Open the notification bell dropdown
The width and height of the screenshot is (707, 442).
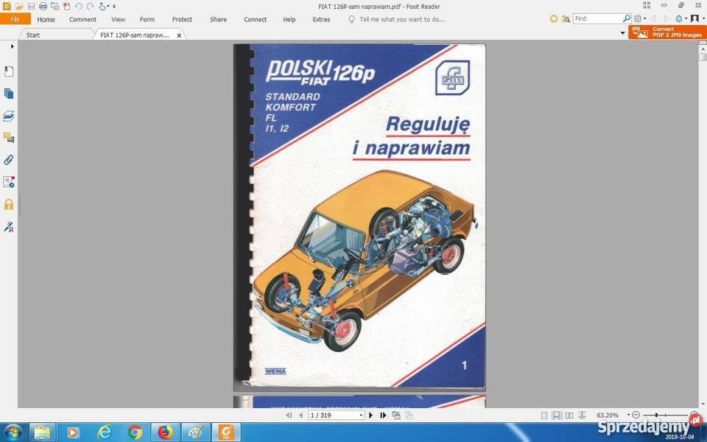pyautogui.click(x=680, y=19)
